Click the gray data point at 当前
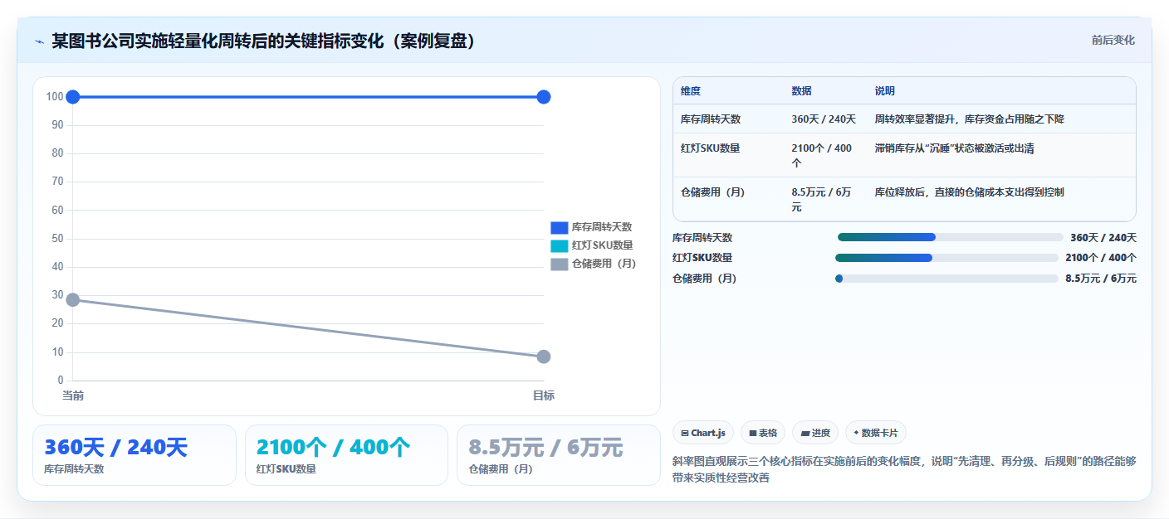1169x519 pixels. [x=73, y=299]
